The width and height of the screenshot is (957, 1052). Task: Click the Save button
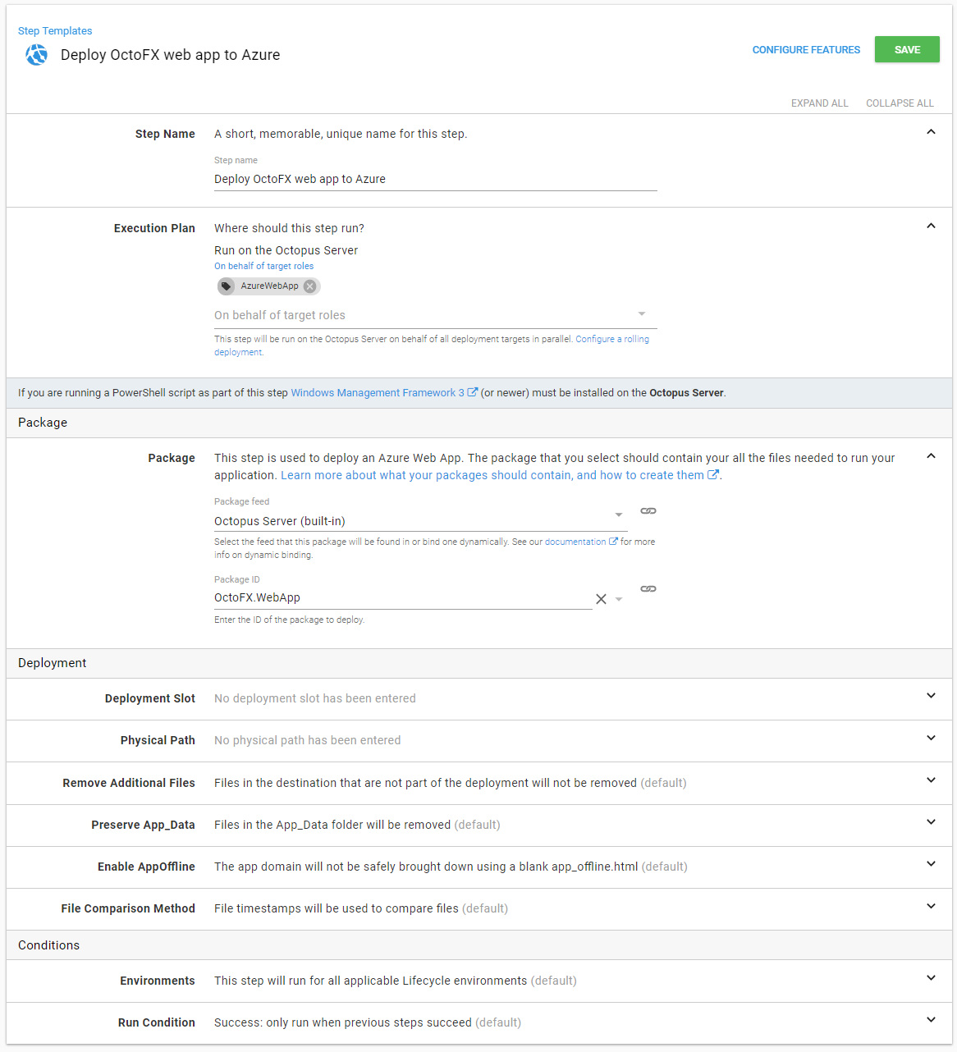(906, 50)
